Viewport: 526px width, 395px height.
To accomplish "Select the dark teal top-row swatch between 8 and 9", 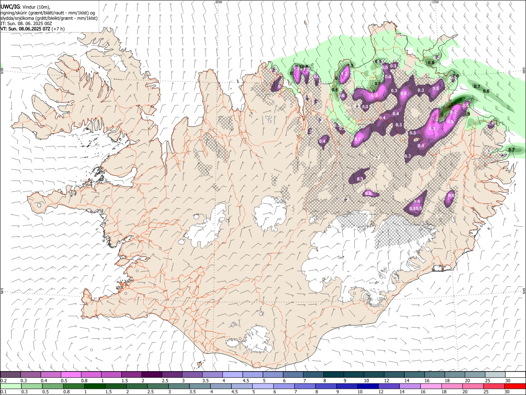I will [333, 375].
